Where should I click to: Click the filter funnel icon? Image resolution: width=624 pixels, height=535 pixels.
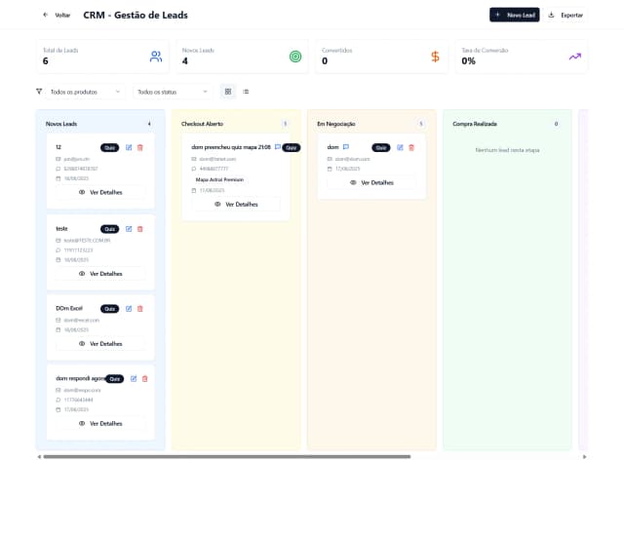39,92
